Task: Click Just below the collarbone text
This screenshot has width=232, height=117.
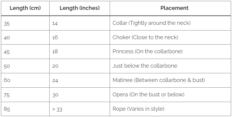Action: pyautogui.click(x=145, y=66)
